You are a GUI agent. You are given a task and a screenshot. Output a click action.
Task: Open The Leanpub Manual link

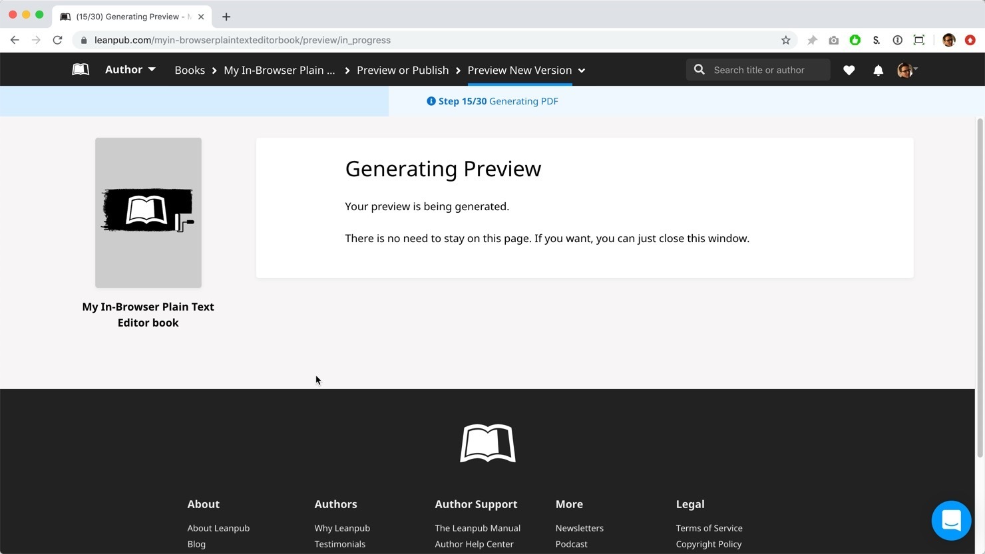477,528
